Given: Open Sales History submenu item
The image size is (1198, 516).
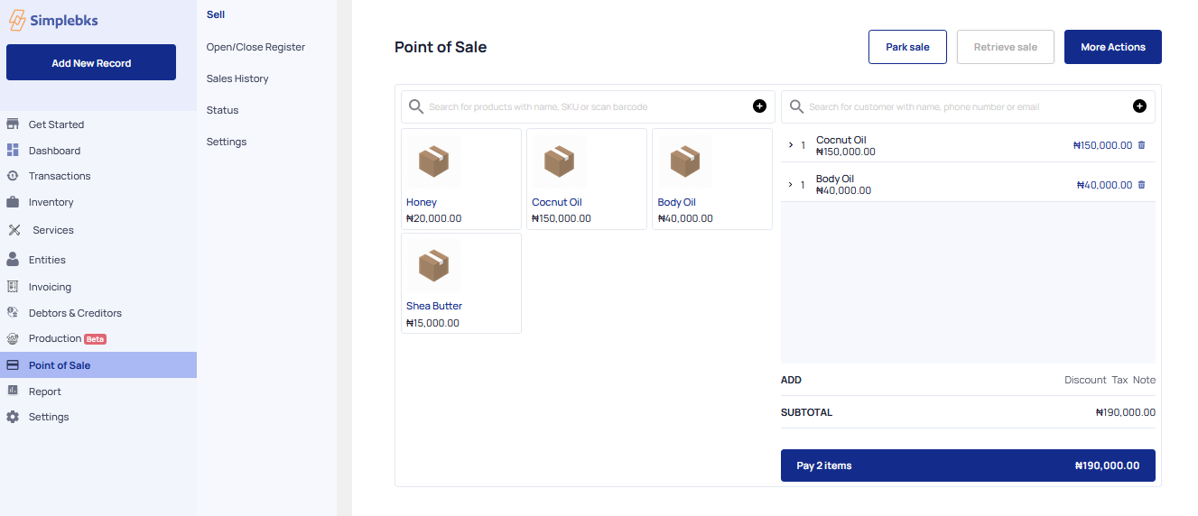Looking at the screenshot, I should pyautogui.click(x=237, y=78).
